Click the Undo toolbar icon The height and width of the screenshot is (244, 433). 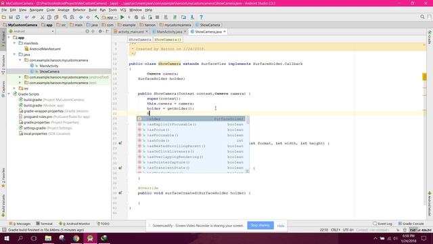[x=27, y=17]
